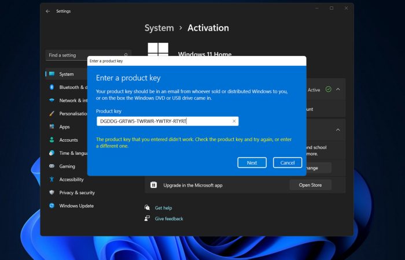The height and width of the screenshot is (260, 405).
Task: Click the Privacy & security shield icon
Action: pos(51,192)
